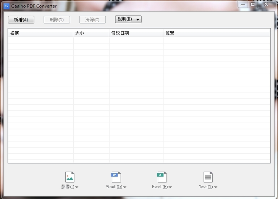Screen dimensions: 278x199
Task: Show Text (T) dropdown options
Action: (x=216, y=187)
